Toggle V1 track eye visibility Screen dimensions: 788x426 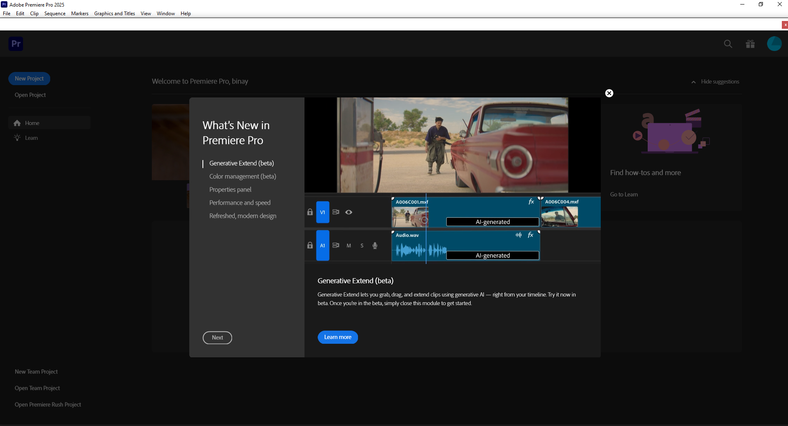(349, 212)
